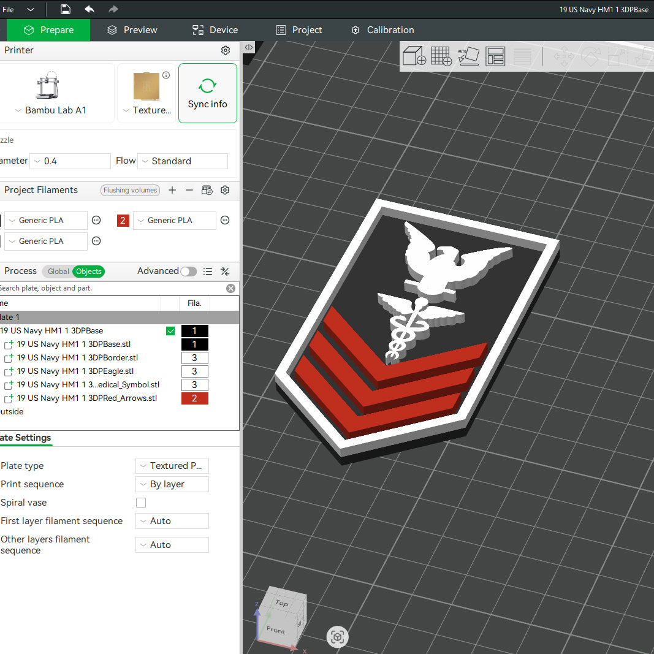Open the Calibration tab

tap(382, 30)
